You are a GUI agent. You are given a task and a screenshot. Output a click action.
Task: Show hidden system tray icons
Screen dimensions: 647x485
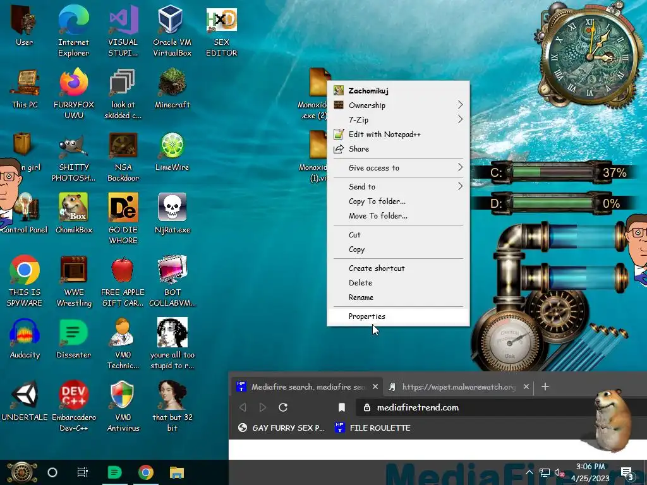(x=529, y=472)
